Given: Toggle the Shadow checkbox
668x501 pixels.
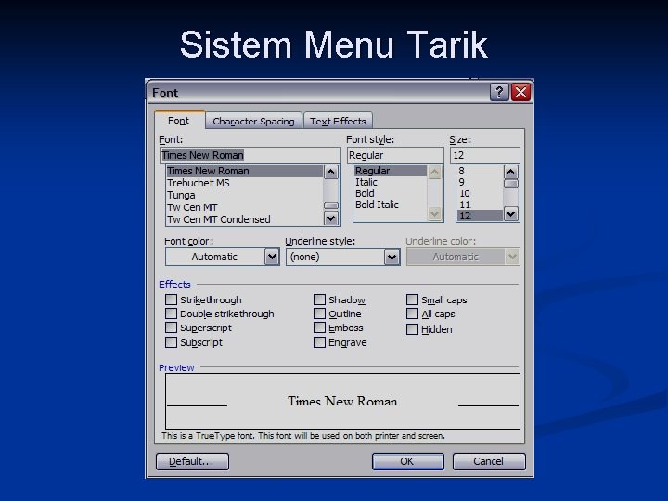Looking at the screenshot, I should pos(319,300).
